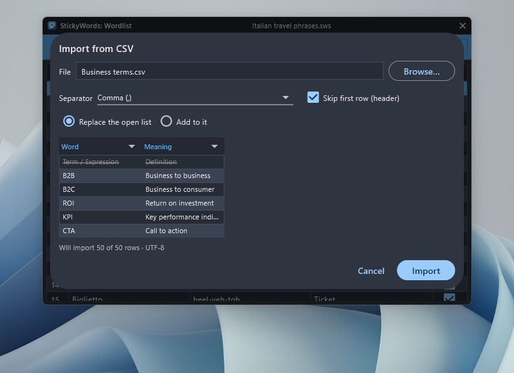Open the Word column mapping dropdown
Viewport: 514px width, 373px height.
click(x=100, y=147)
